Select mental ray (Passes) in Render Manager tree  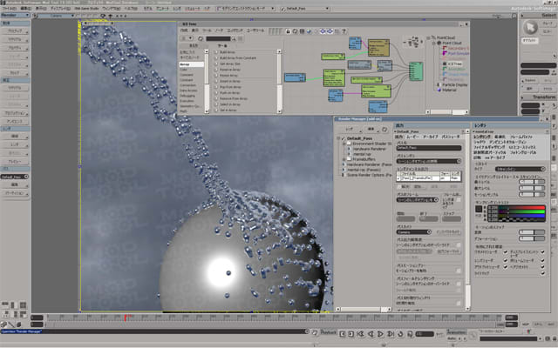(x=364, y=171)
